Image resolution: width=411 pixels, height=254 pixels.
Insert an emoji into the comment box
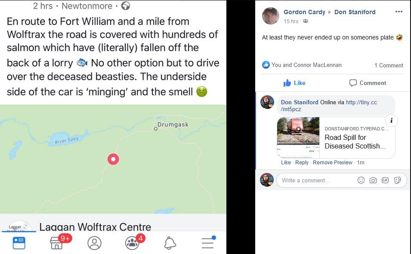[x=361, y=180]
